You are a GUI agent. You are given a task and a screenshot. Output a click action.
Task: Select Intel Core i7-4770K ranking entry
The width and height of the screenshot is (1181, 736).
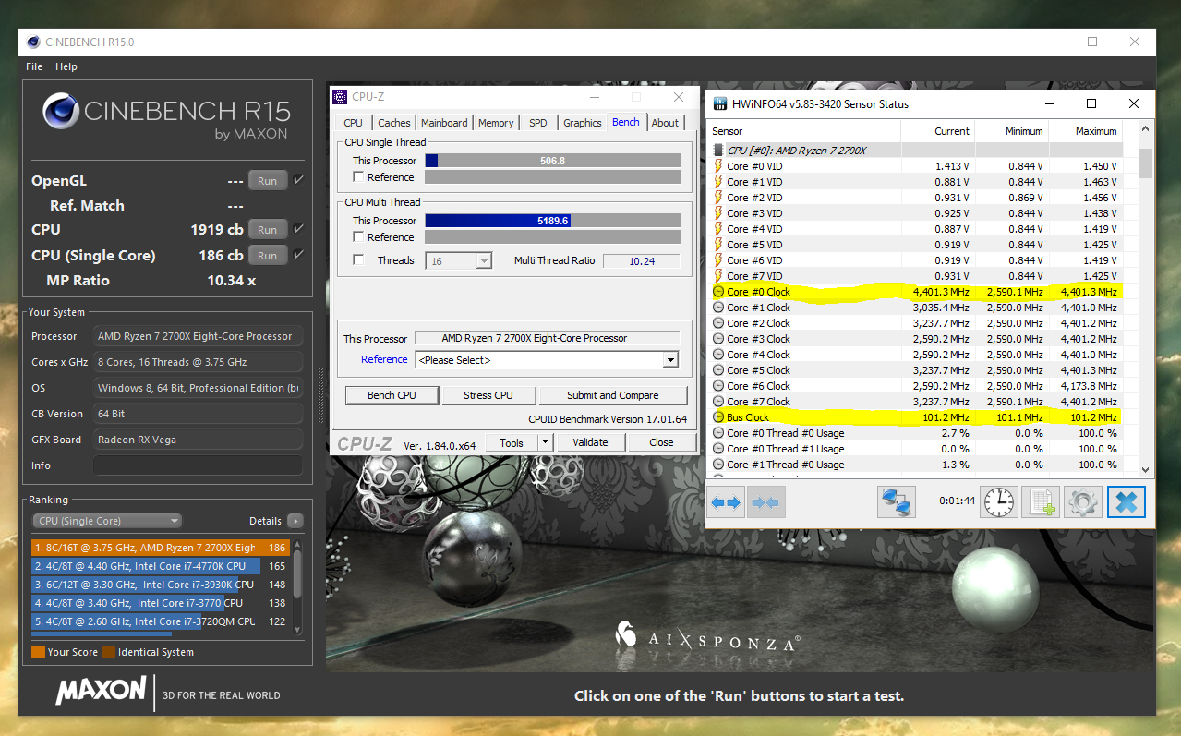161,566
